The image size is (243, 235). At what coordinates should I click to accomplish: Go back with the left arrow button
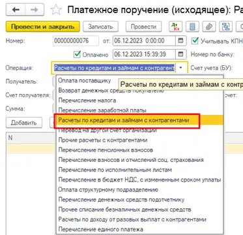pos(16,10)
